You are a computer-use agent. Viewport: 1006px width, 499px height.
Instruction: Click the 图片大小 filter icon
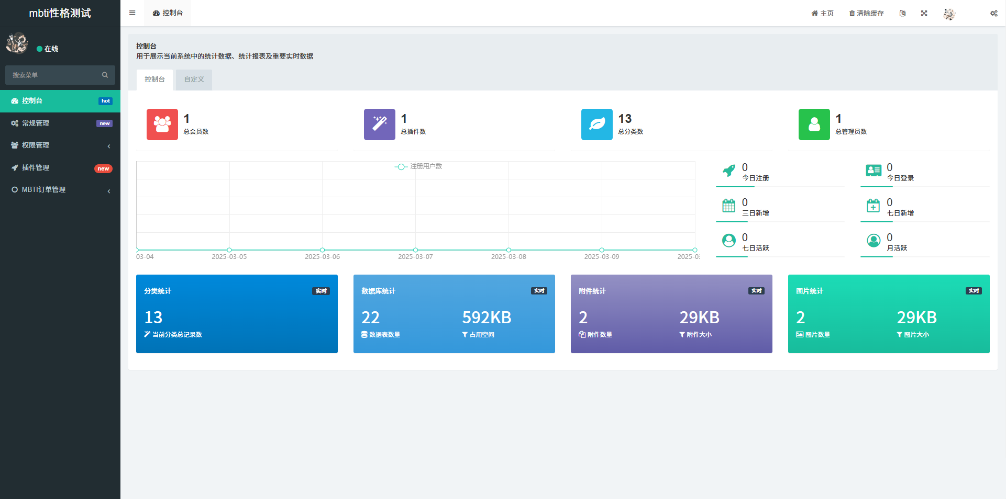click(899, 335)
